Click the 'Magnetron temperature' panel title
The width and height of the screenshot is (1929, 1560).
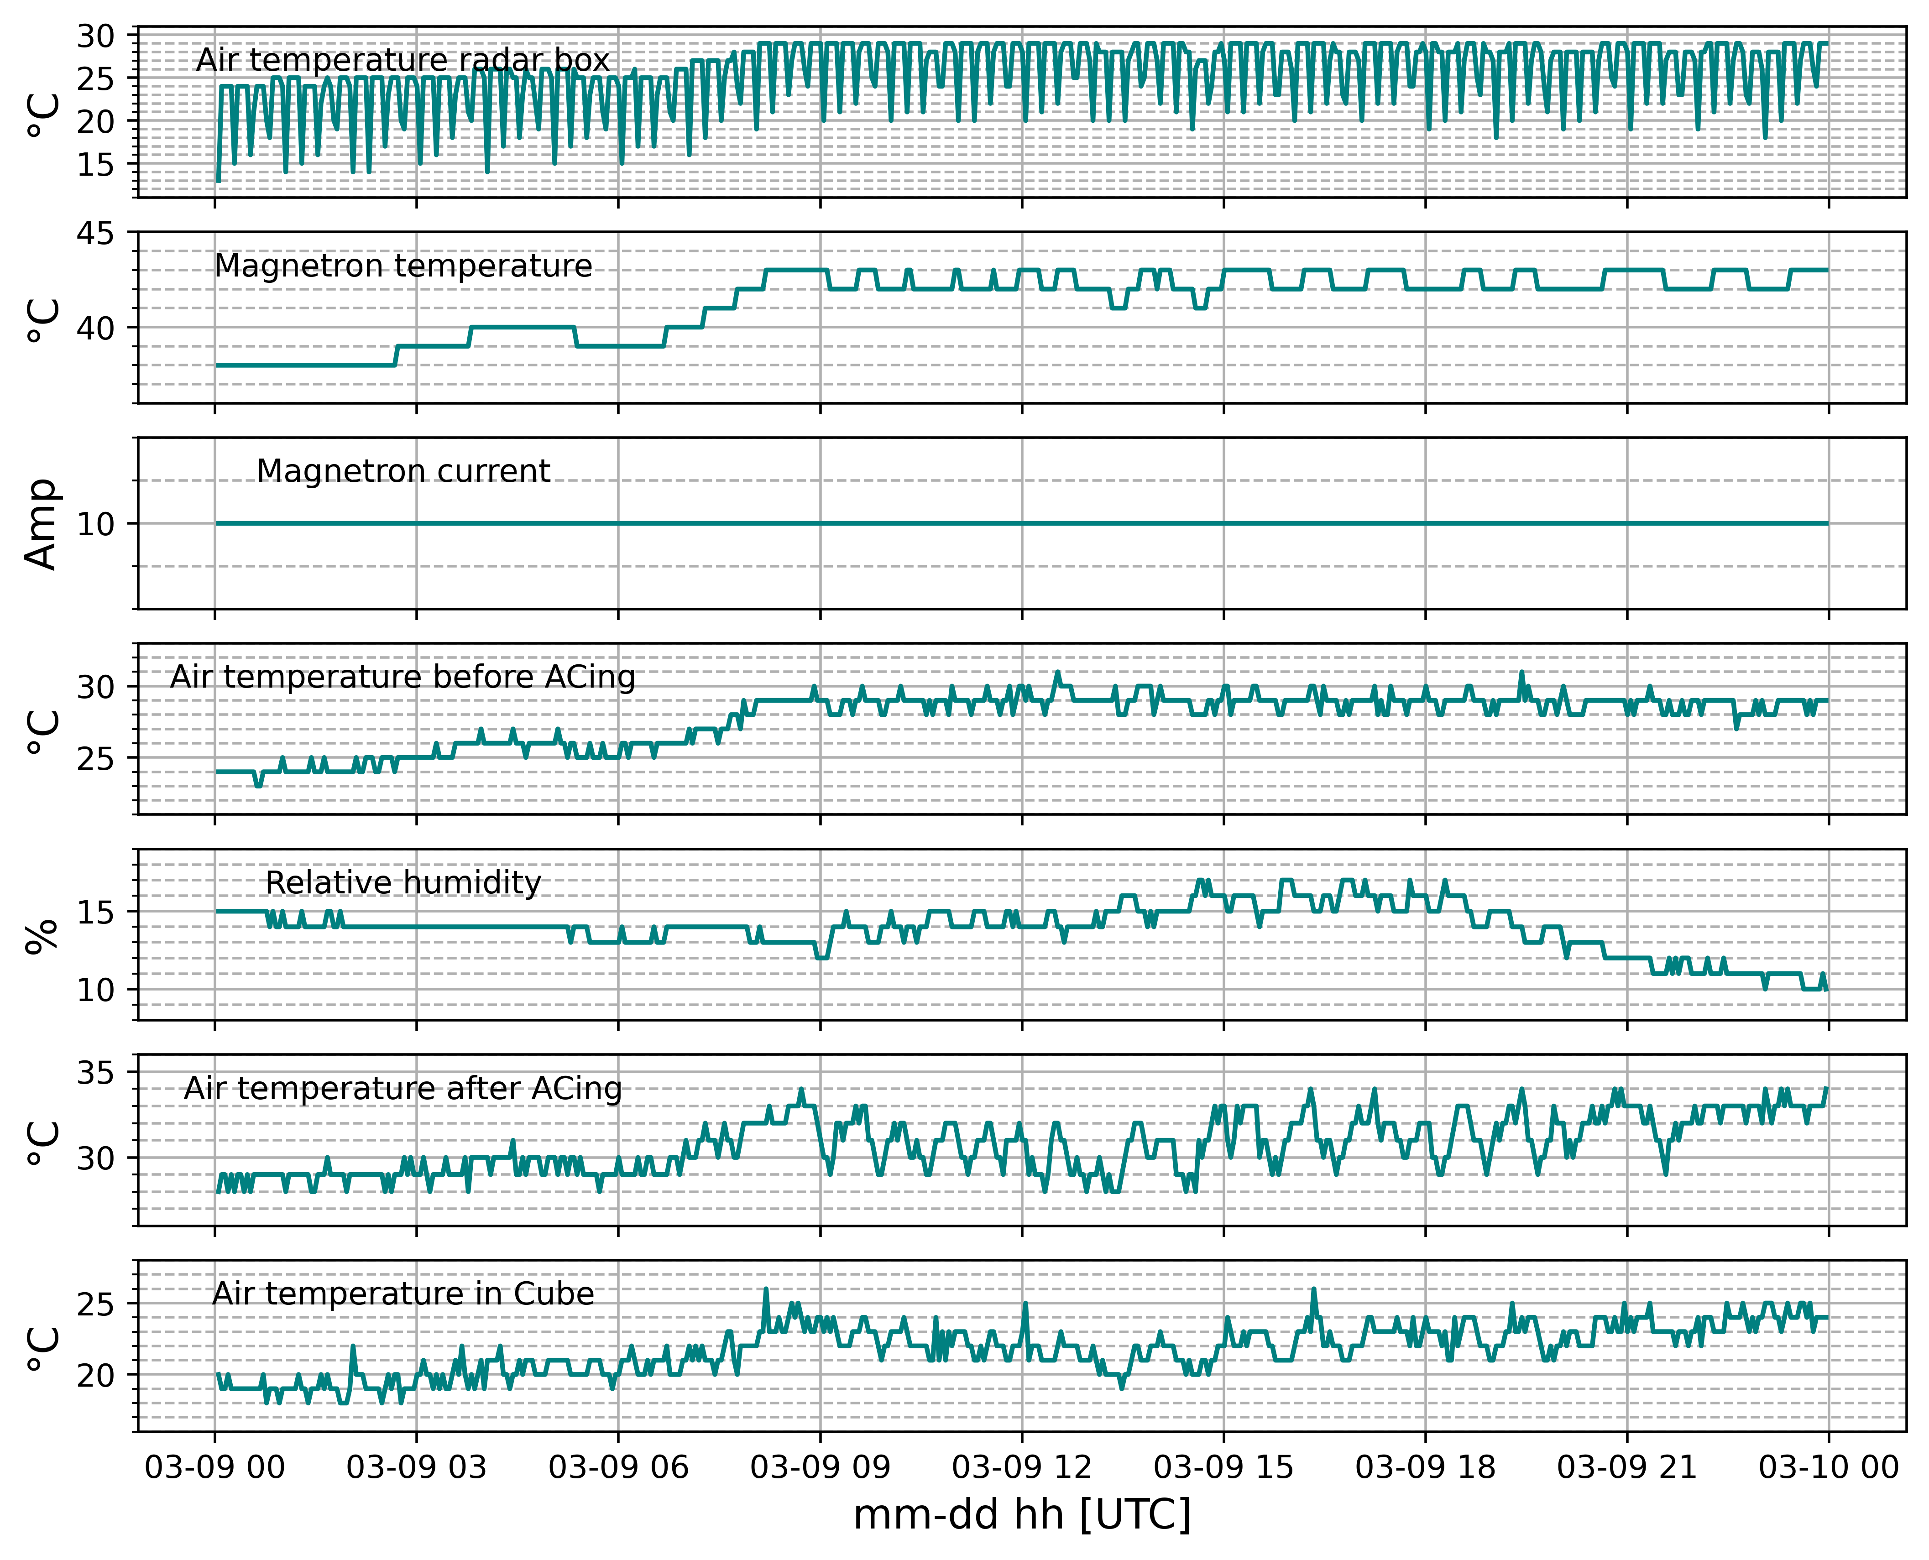click(x=403, y=266)
